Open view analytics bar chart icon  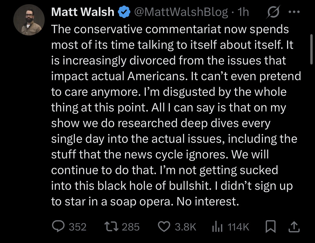point(217,227)
